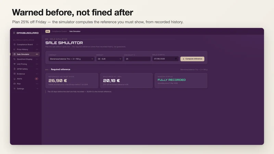This screenshot has width=274, height=154.
Task: Expand the Variant dropdown Bienenwachskerze Trio
Action: click(x=72, y=59)
